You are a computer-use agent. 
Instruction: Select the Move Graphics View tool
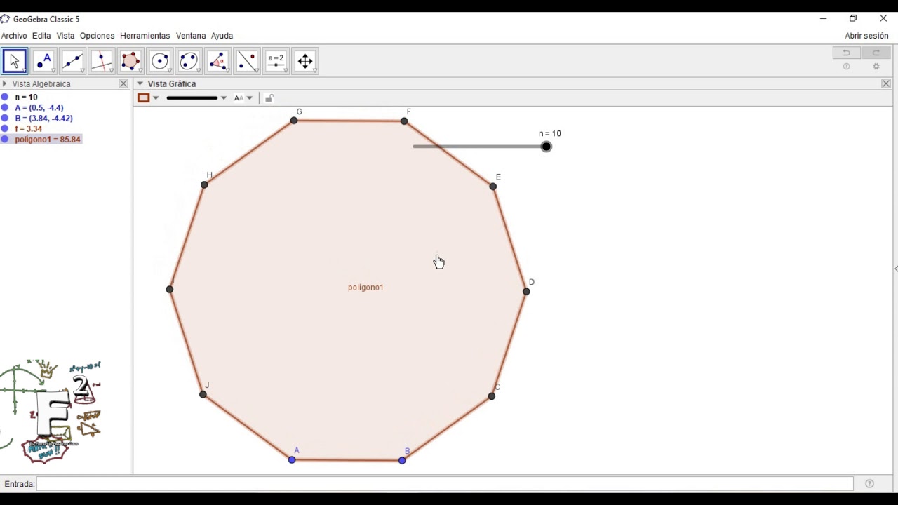[305, 61]
